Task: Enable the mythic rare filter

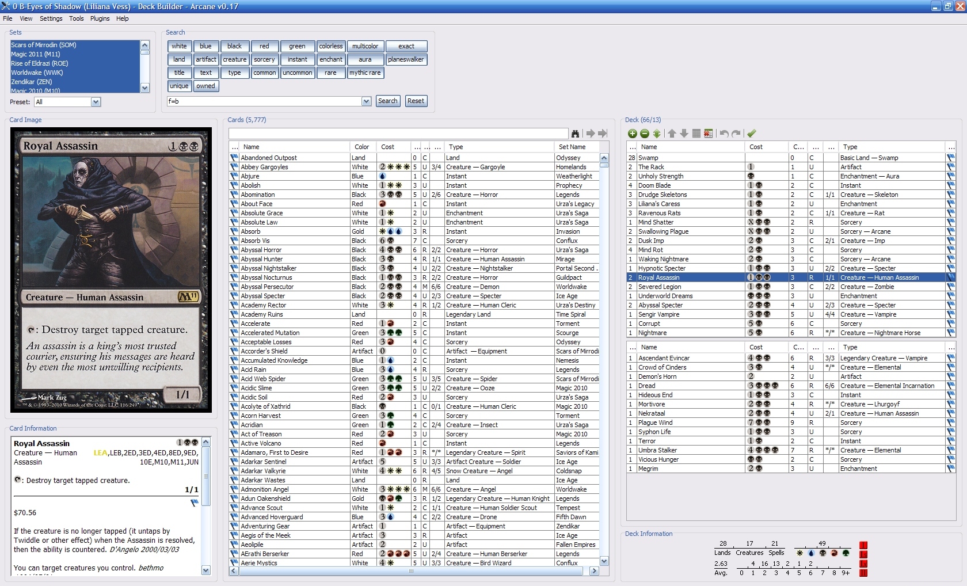Action: coord(365,73)
